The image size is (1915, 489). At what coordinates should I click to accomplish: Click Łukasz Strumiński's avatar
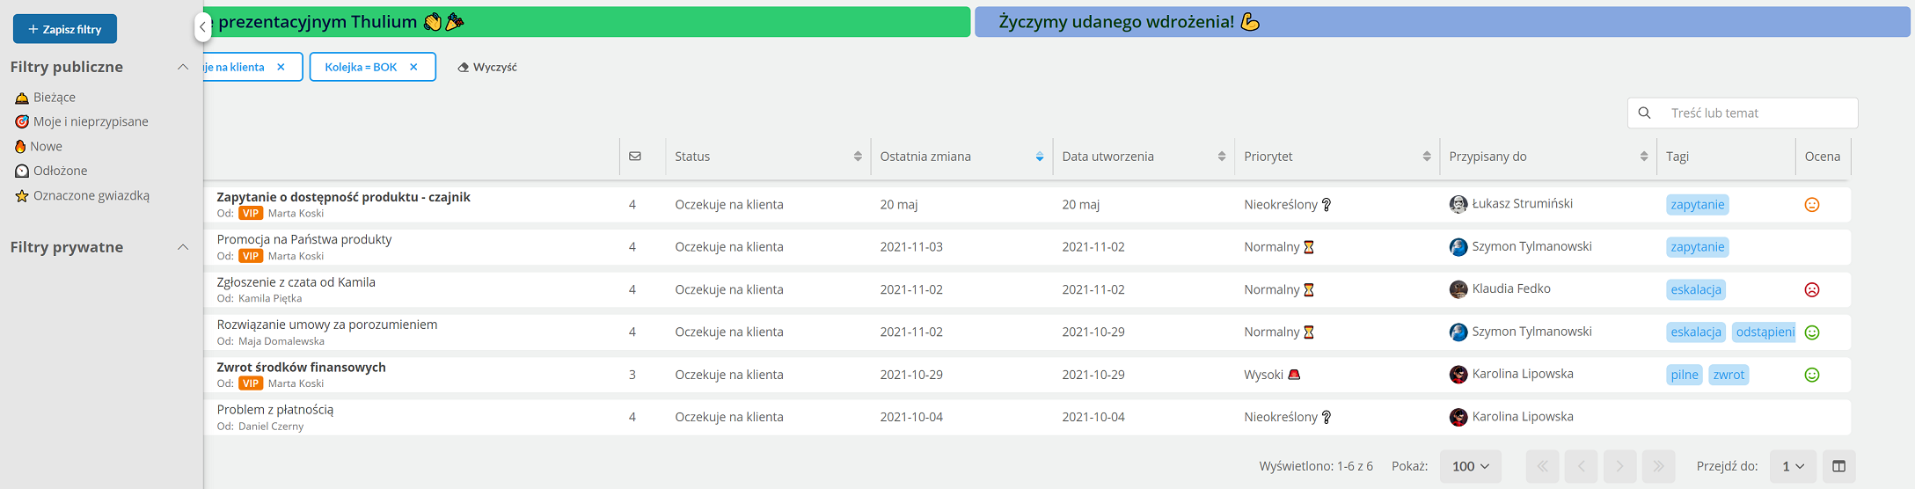[x=1458, y=204]
